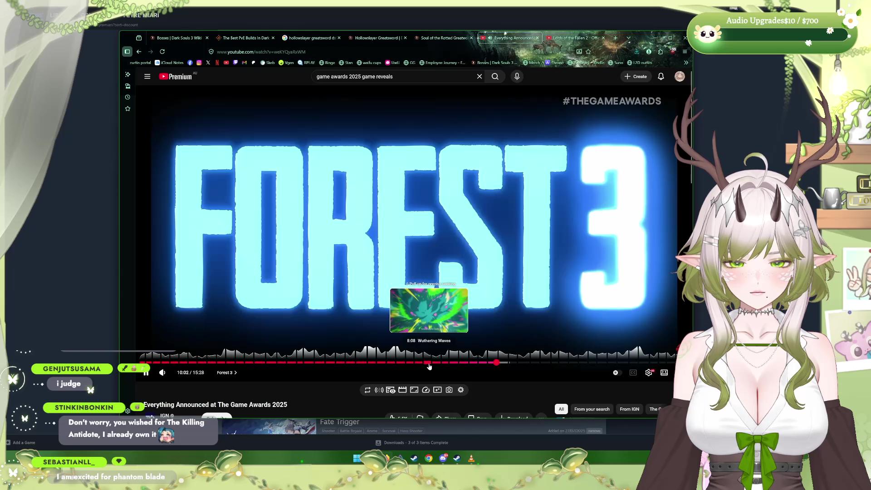The image size is (871, 490).
Task: Open Steam Downloads status bar
Action: click(412, 443)
